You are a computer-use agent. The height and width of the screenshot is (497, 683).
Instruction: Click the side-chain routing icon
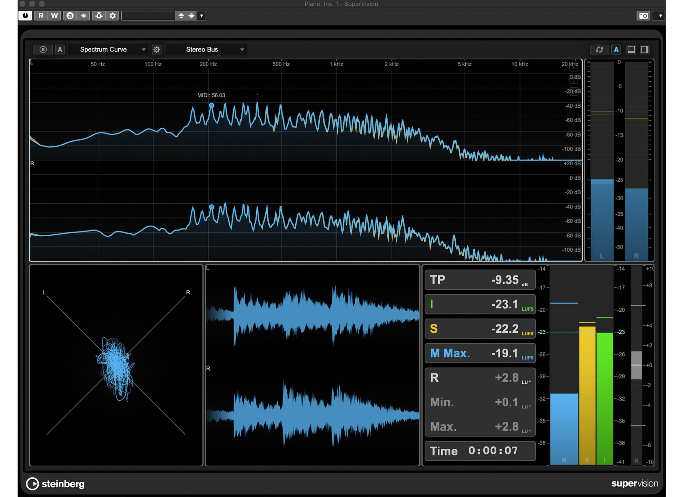pyautogui.click(x=99, y=16)
